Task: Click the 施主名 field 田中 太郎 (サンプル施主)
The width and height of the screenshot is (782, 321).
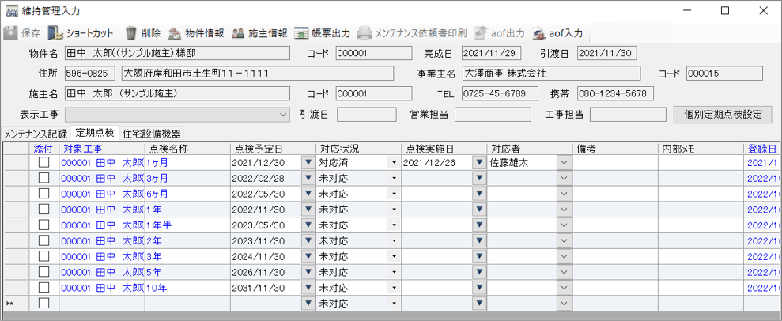Action: 177,93
